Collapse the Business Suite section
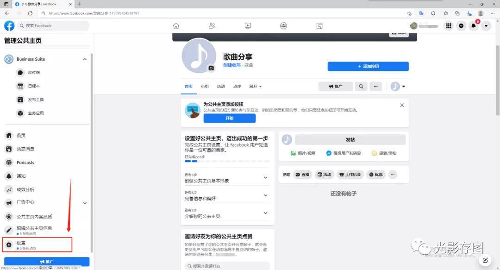Viewport: 500px width, 270px height. coord(85,59)
